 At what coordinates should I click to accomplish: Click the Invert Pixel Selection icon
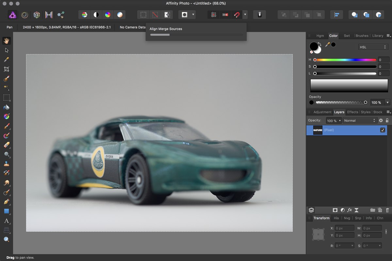click(x=167, y=15)
